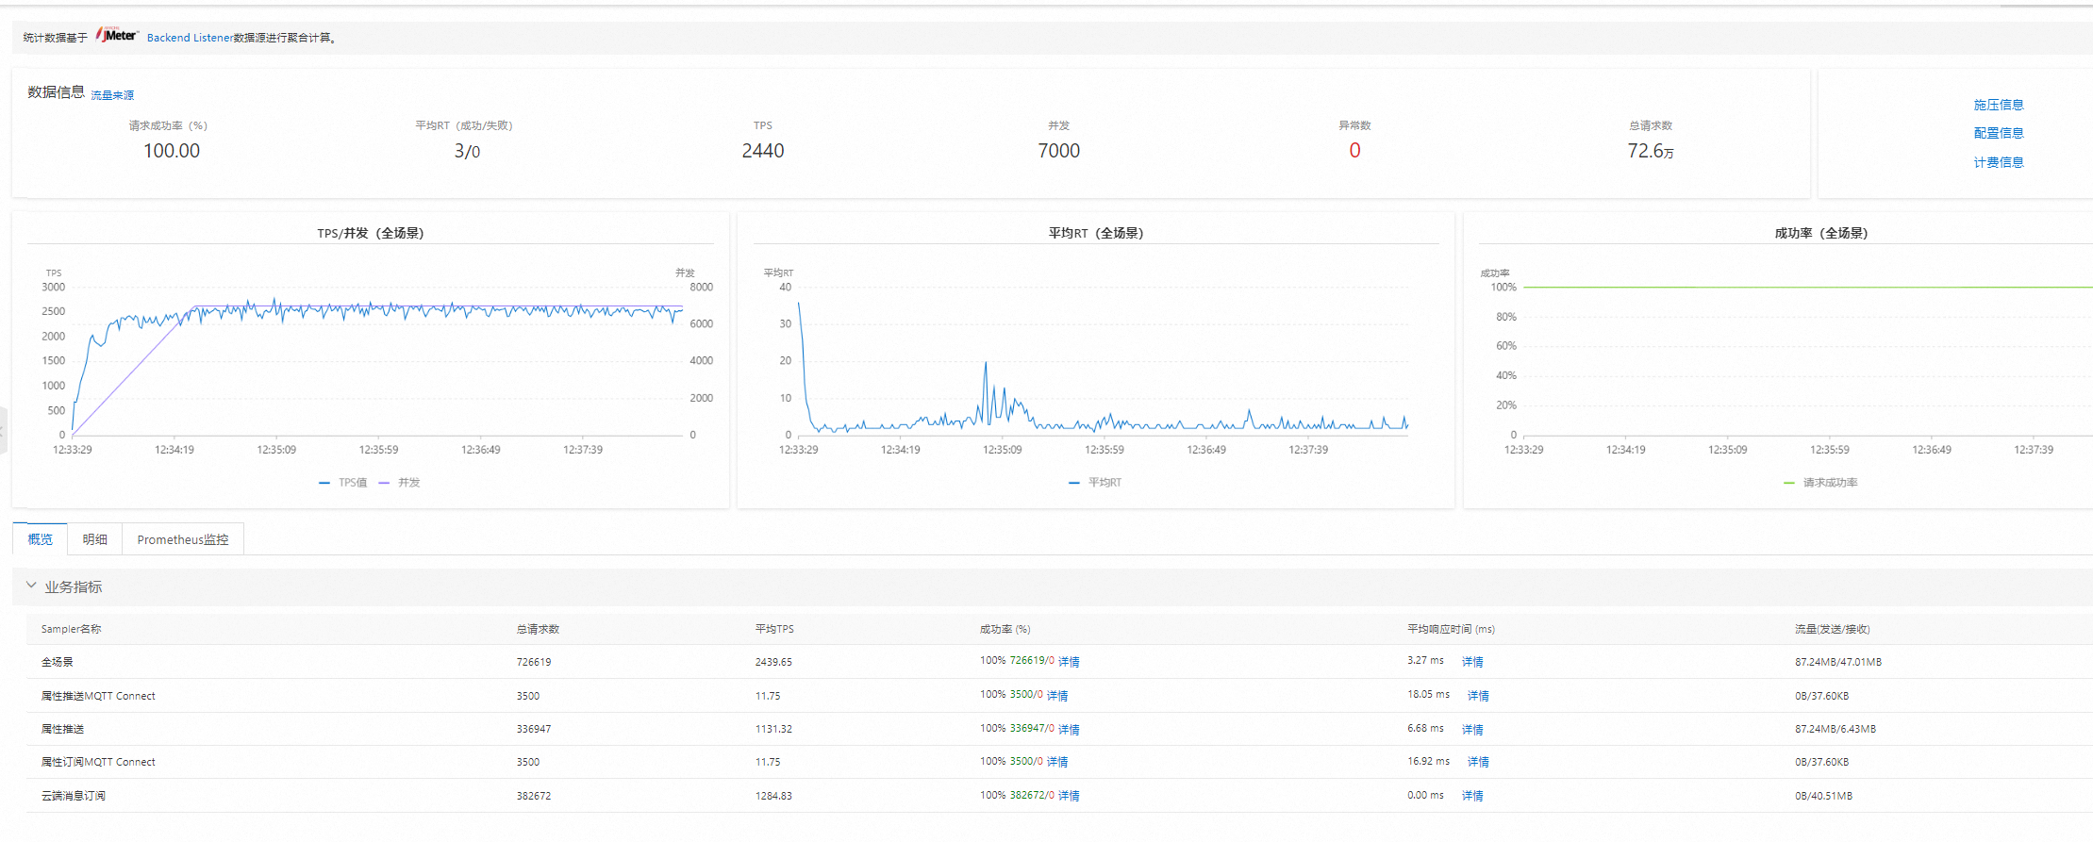This screenshot has height=842, width=2093.
Task: Collapse the 业务指标 section chevron
Action: (31, 586)
